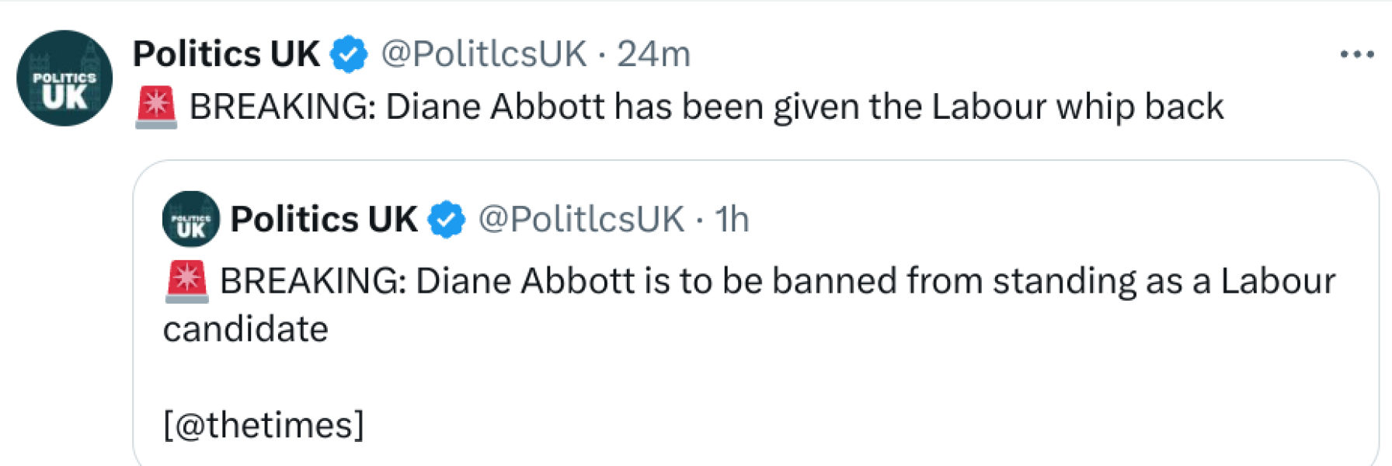This screenshot has height=466, width=1392.
Task: Click the siren emoji in the quoted tweet
Action: point(186,281)
